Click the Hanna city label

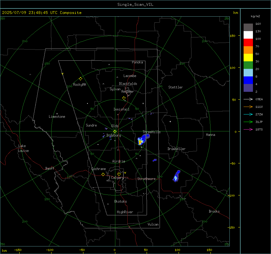click(210, 135)
